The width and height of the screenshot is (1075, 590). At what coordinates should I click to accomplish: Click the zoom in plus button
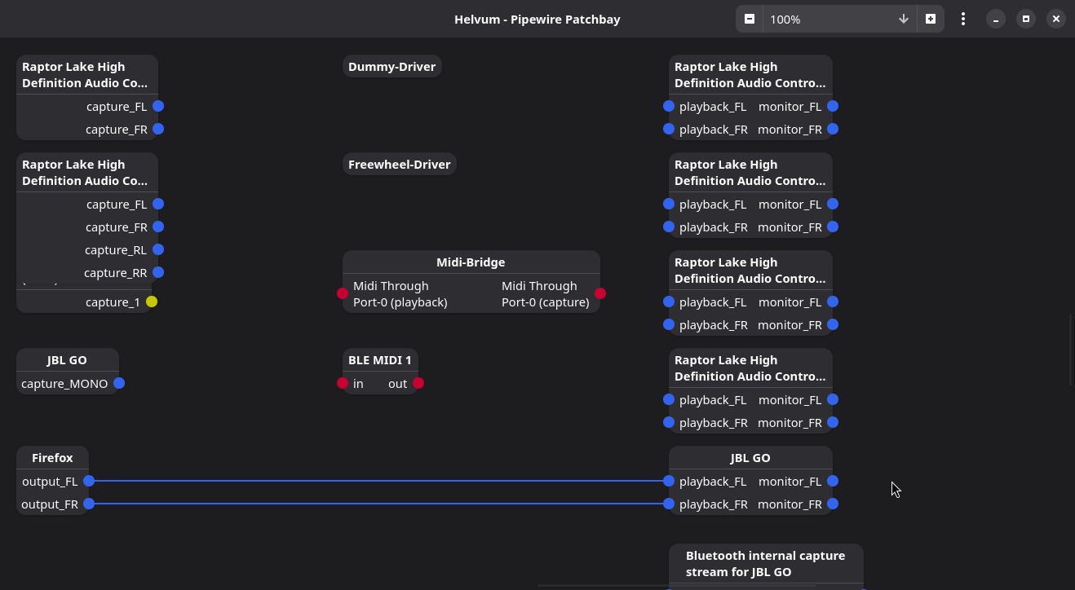[930, 19]
